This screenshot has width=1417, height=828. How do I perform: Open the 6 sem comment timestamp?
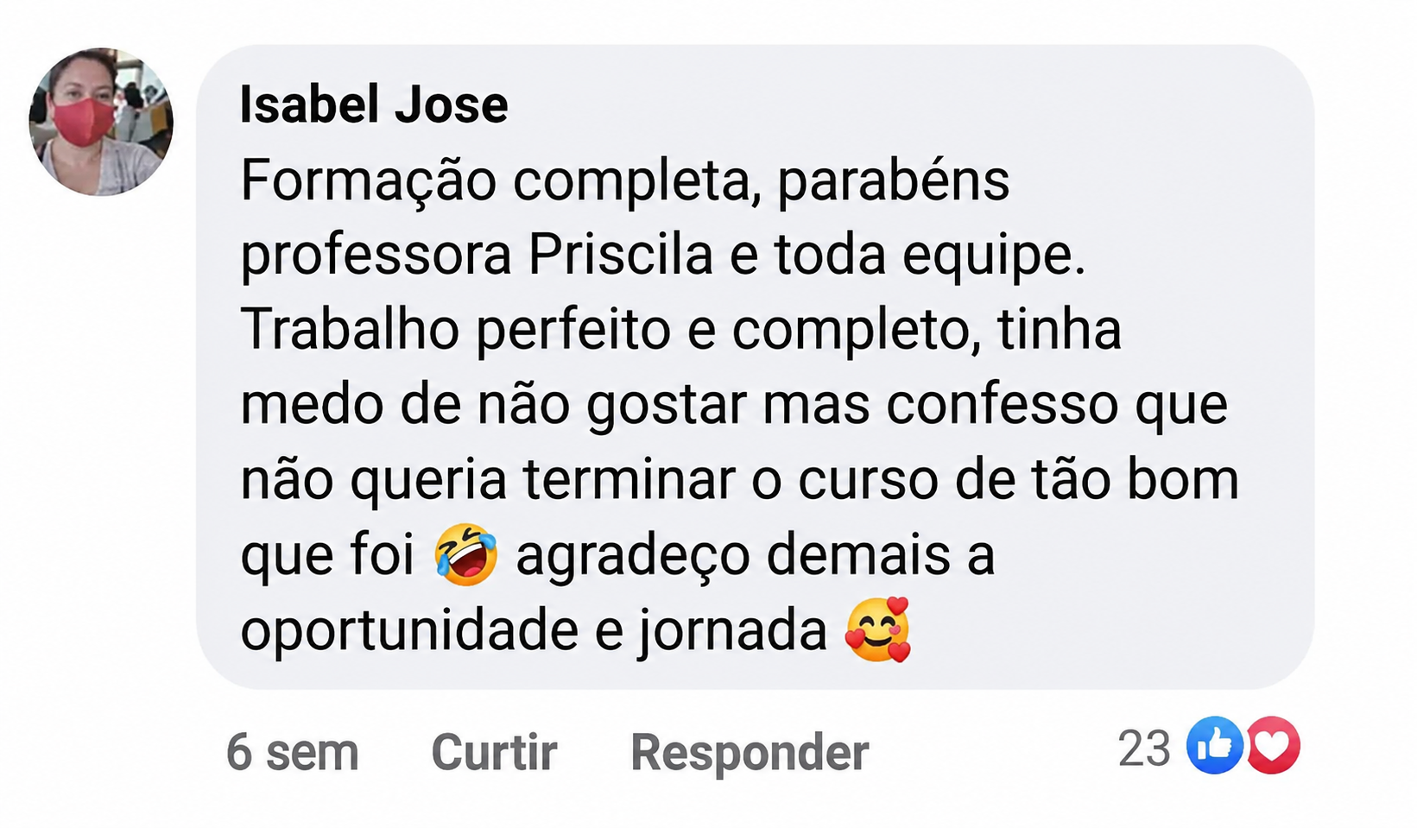click(292, 752)
